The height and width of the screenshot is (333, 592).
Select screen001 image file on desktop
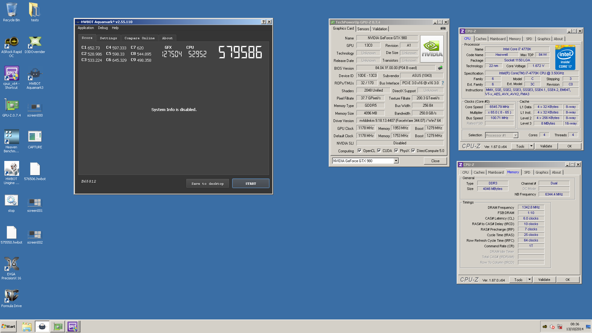35,205
